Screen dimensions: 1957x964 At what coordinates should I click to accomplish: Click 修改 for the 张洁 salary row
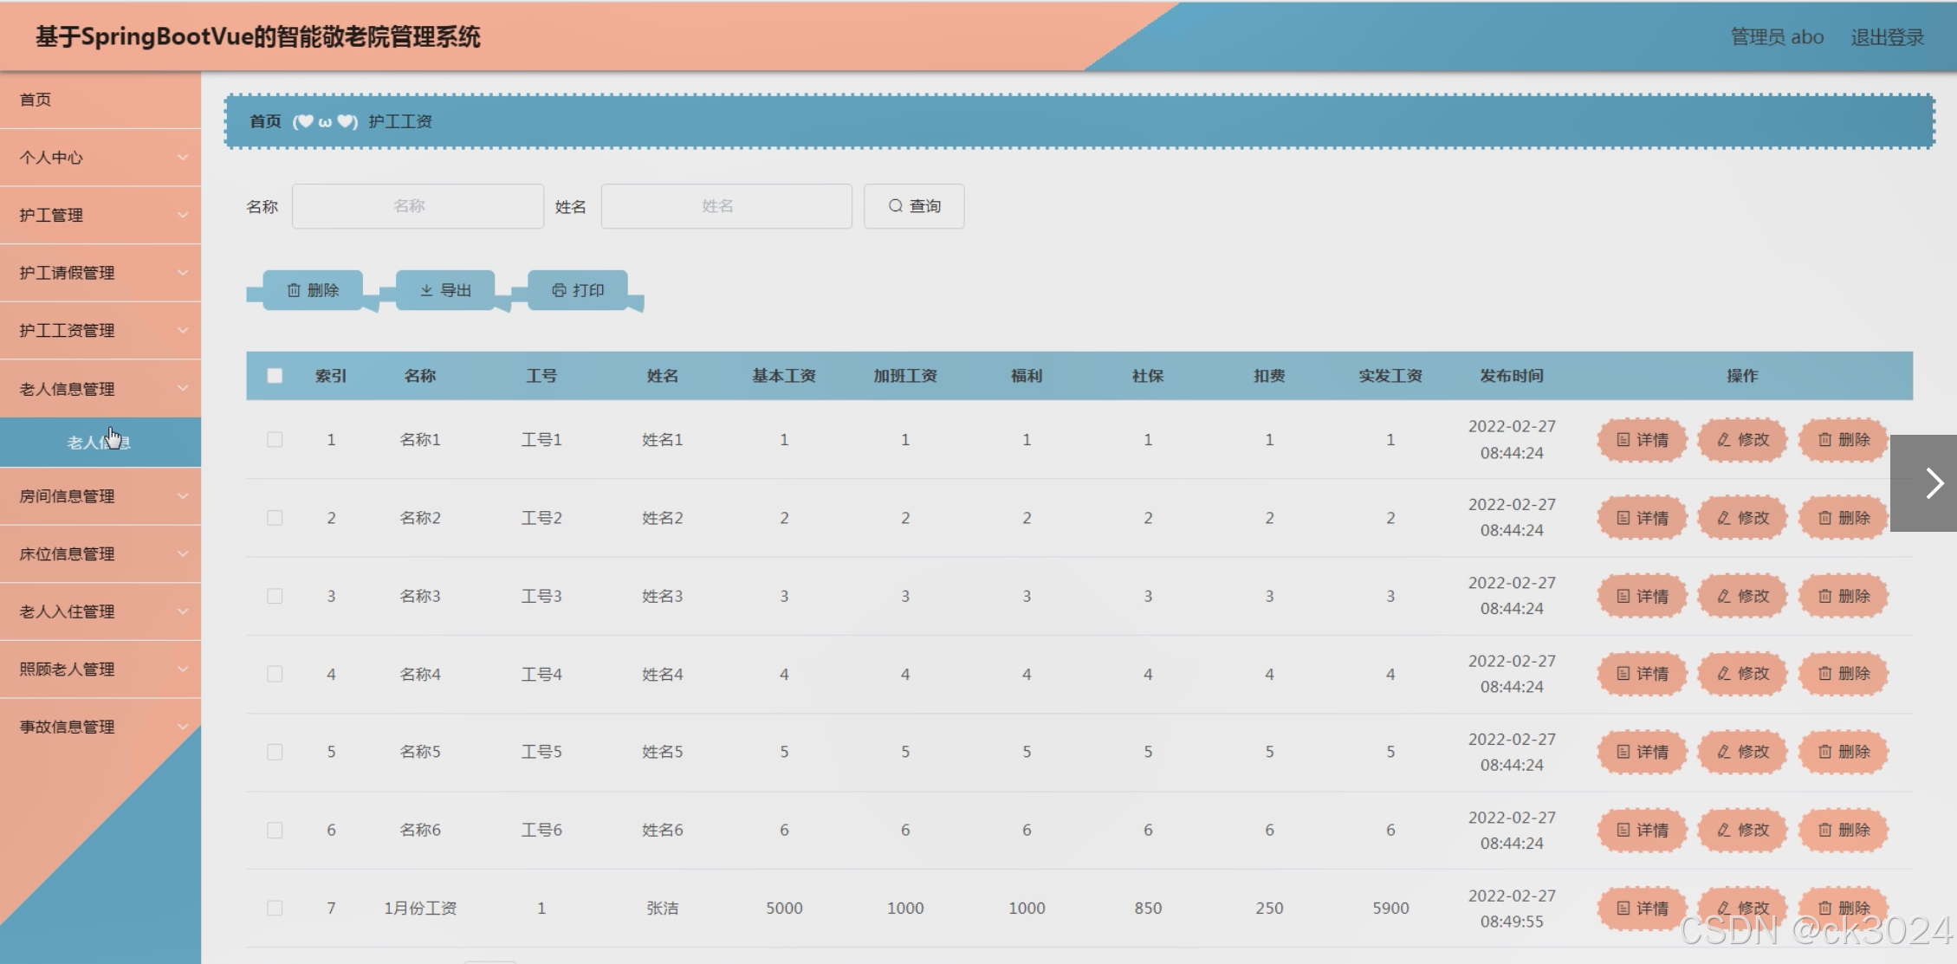point(1742,908)
